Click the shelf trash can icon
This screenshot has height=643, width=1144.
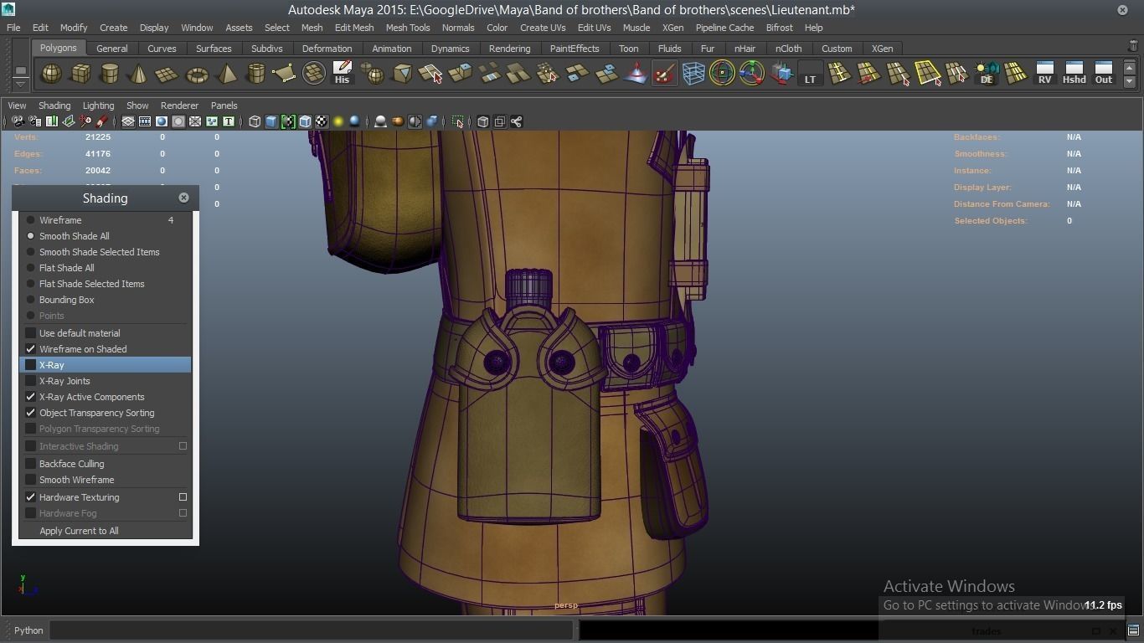pos(1134,47)
